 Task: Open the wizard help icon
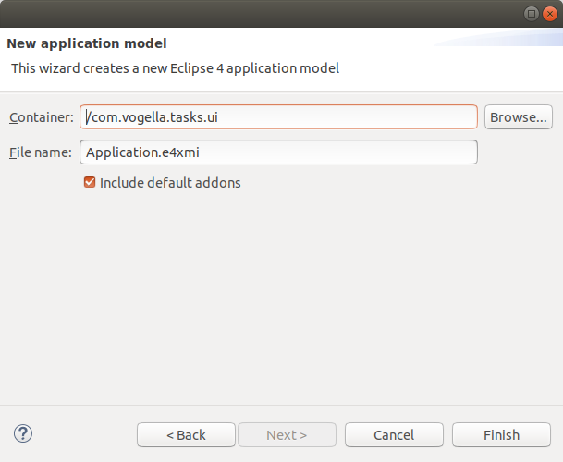click(23, 433)
